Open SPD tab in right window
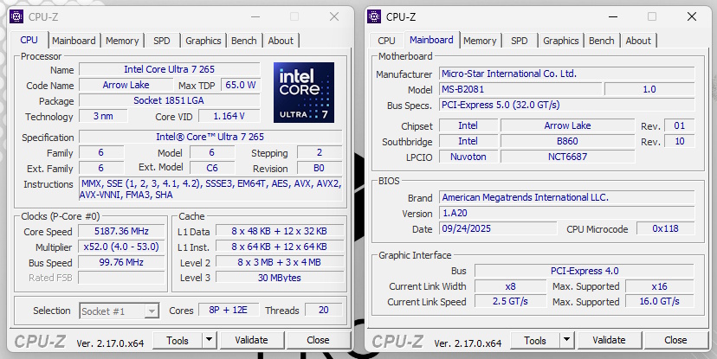The height and width of the screenshot is (359, 717). tap(520, 41)
